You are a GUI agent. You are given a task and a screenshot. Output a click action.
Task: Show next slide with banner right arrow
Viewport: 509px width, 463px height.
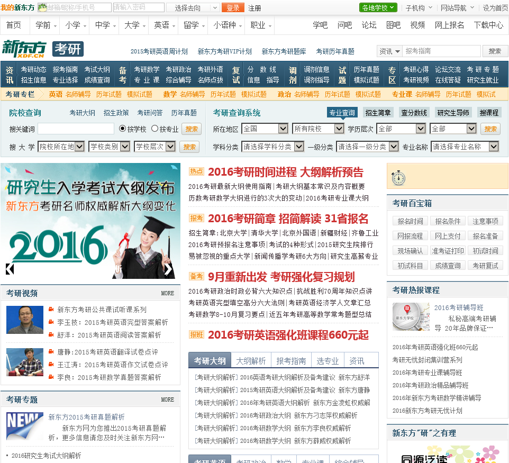[x=168, y=269]
